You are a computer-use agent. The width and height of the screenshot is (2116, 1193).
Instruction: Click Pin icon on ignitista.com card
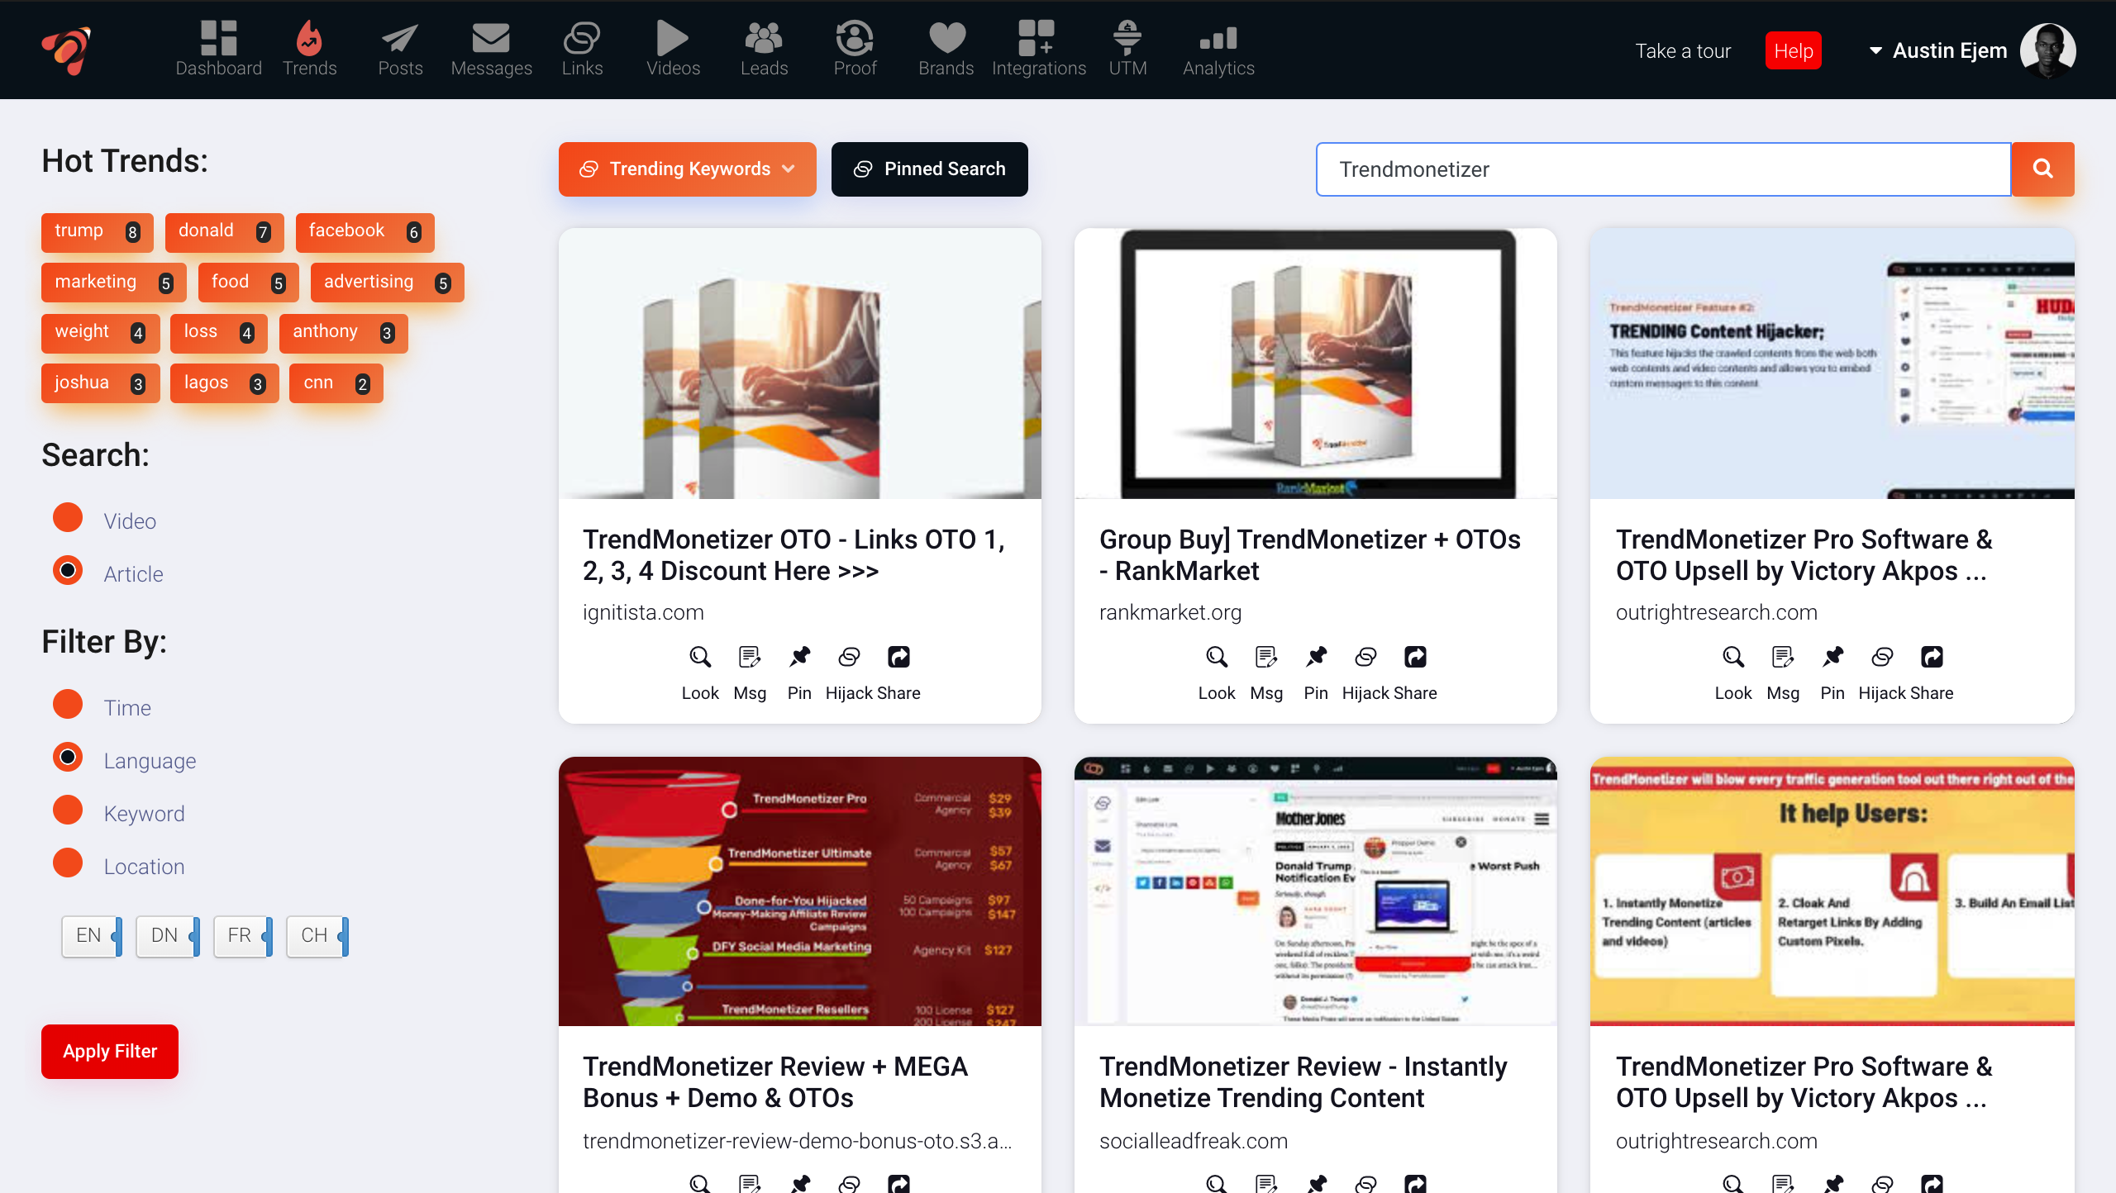tap(799, 658)
